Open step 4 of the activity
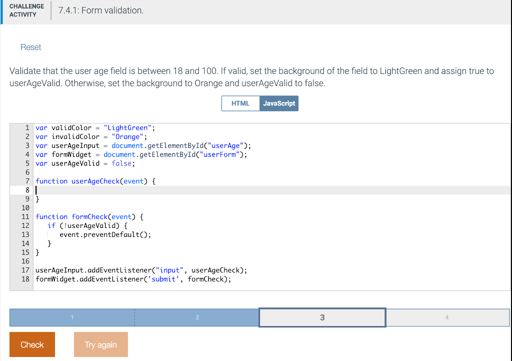This screenshot has width=512, height=361. point(447,317)
